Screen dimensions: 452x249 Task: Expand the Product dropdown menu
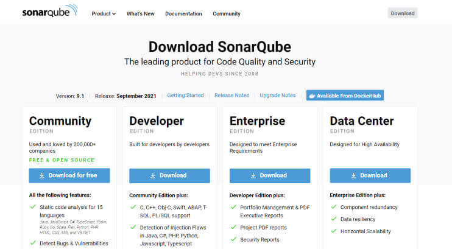pos(104,13)
